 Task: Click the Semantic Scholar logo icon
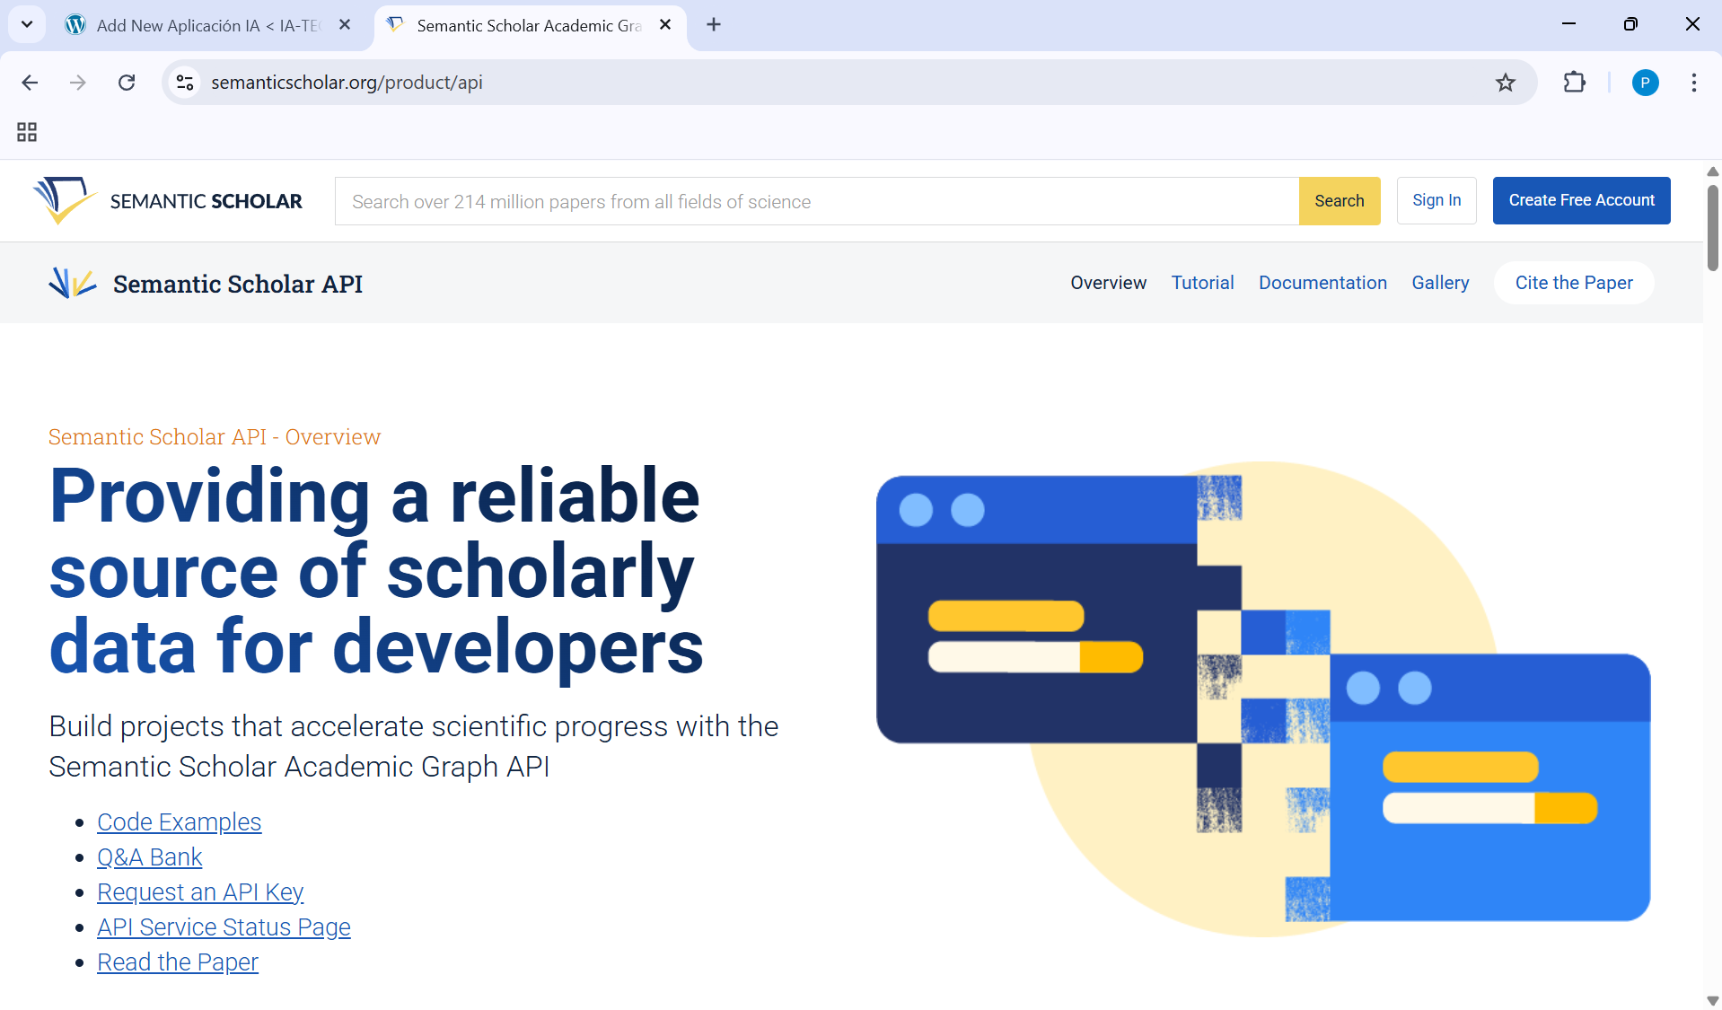click(x=63, y=200)
